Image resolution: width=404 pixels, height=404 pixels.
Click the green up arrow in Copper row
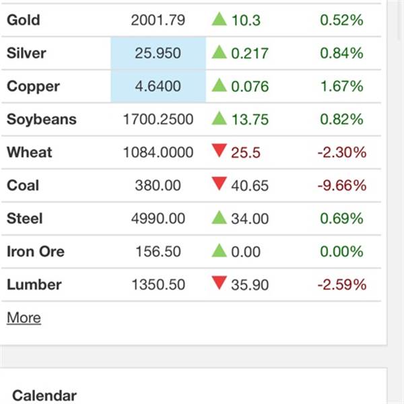pos(219,85)
